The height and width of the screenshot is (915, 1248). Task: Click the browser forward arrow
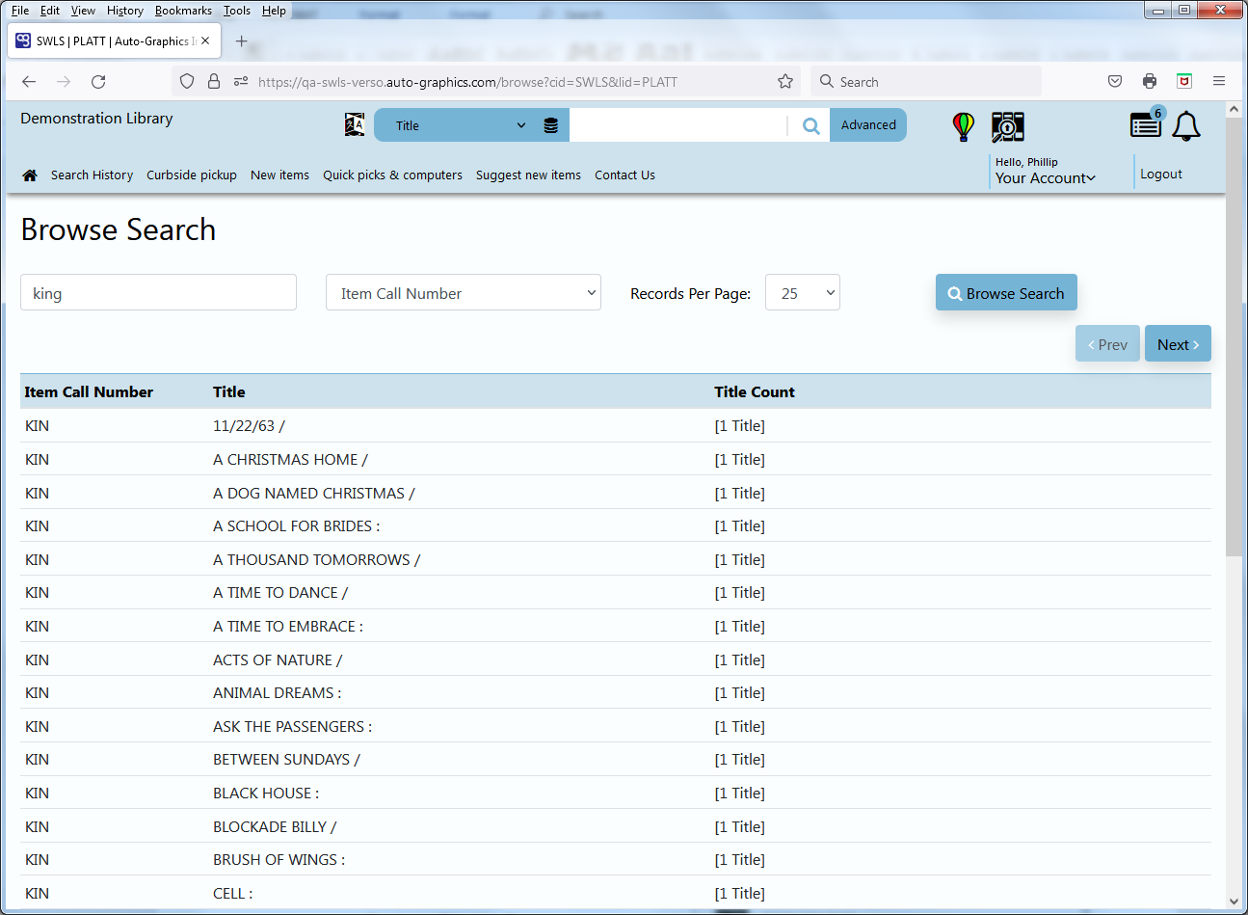[x=64, y=82]
